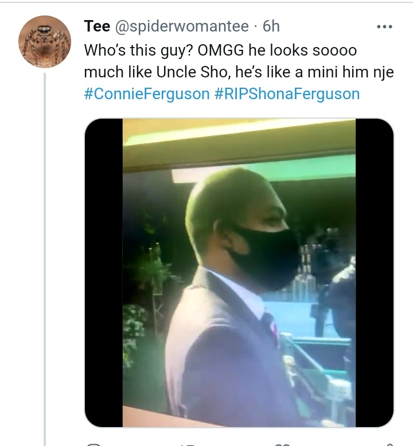
Task: Click the right black bar of video
Action: 374,272
